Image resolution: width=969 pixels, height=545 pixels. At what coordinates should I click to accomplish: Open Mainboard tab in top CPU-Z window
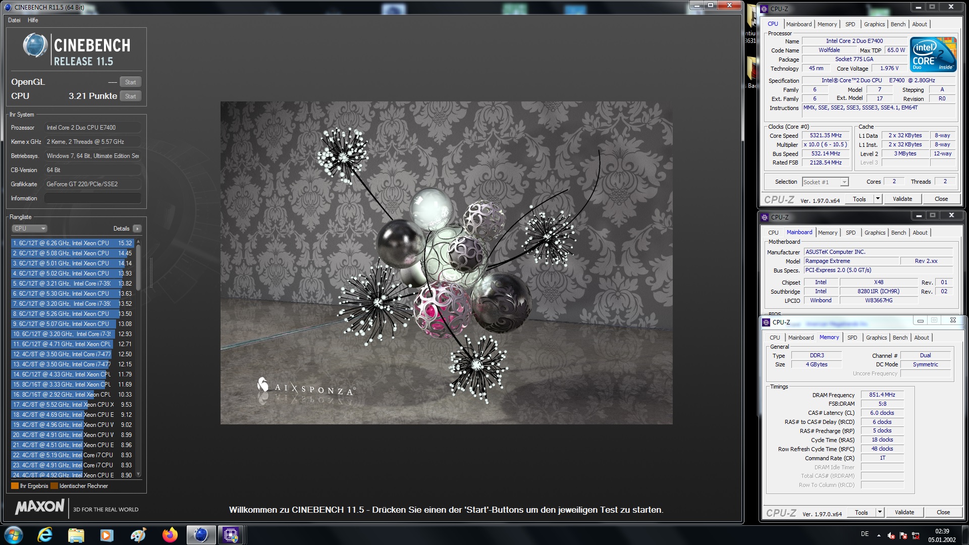click(x=799, y=24)
